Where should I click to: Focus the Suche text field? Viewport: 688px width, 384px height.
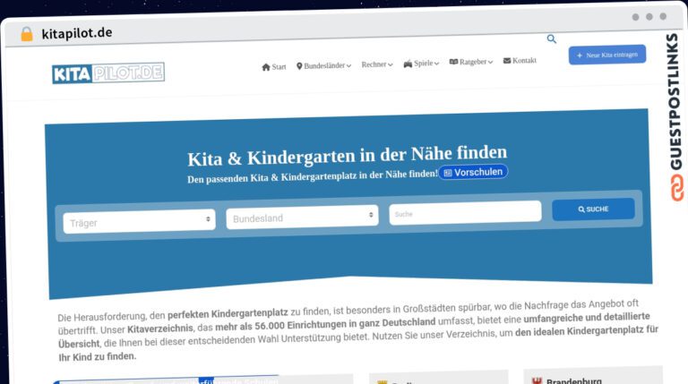(x=465, y=213)
